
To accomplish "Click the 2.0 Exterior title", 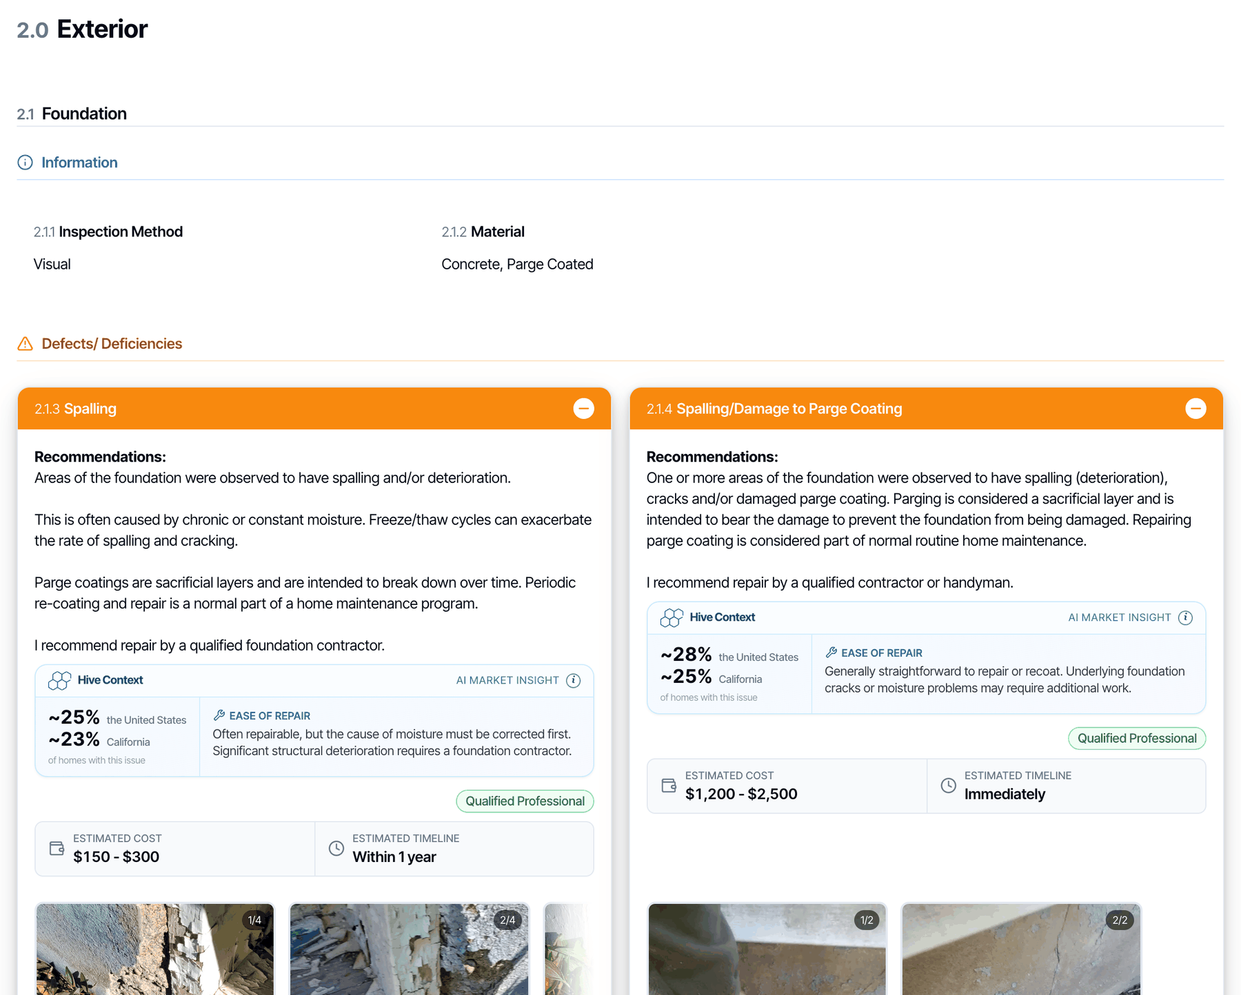I will coord(82,29).
